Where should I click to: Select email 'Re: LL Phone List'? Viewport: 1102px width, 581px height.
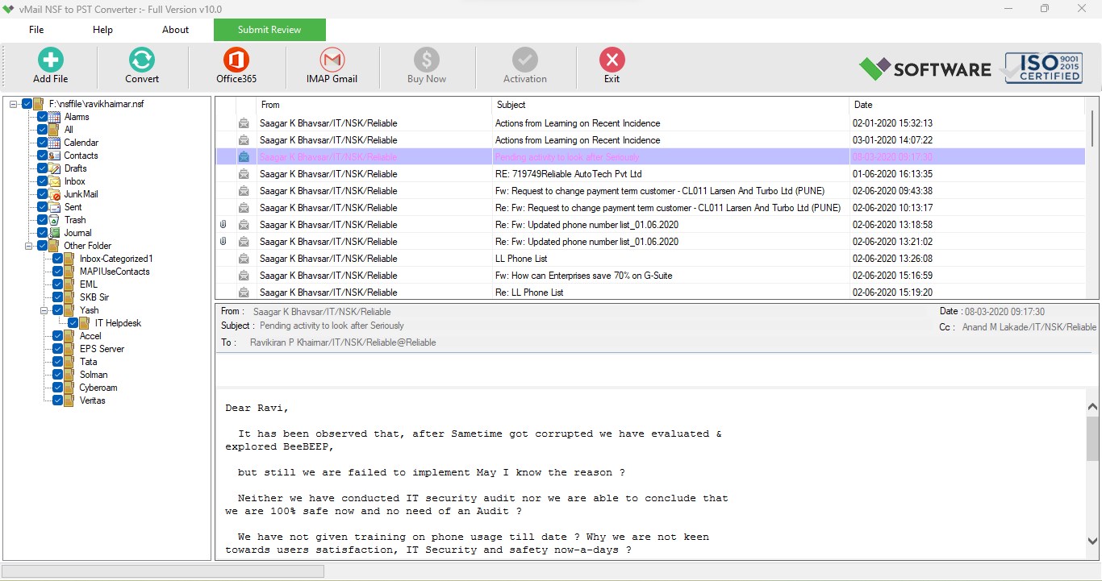coord(649,293)
